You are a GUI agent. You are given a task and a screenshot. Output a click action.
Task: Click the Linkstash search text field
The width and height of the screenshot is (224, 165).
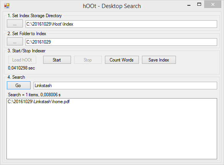(x=125, y=86)
